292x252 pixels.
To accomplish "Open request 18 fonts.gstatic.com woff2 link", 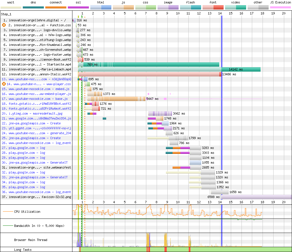I will (x=36, y=104).
